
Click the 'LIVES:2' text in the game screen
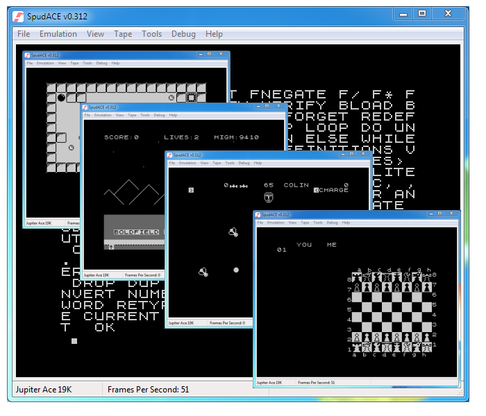[181, 137]
